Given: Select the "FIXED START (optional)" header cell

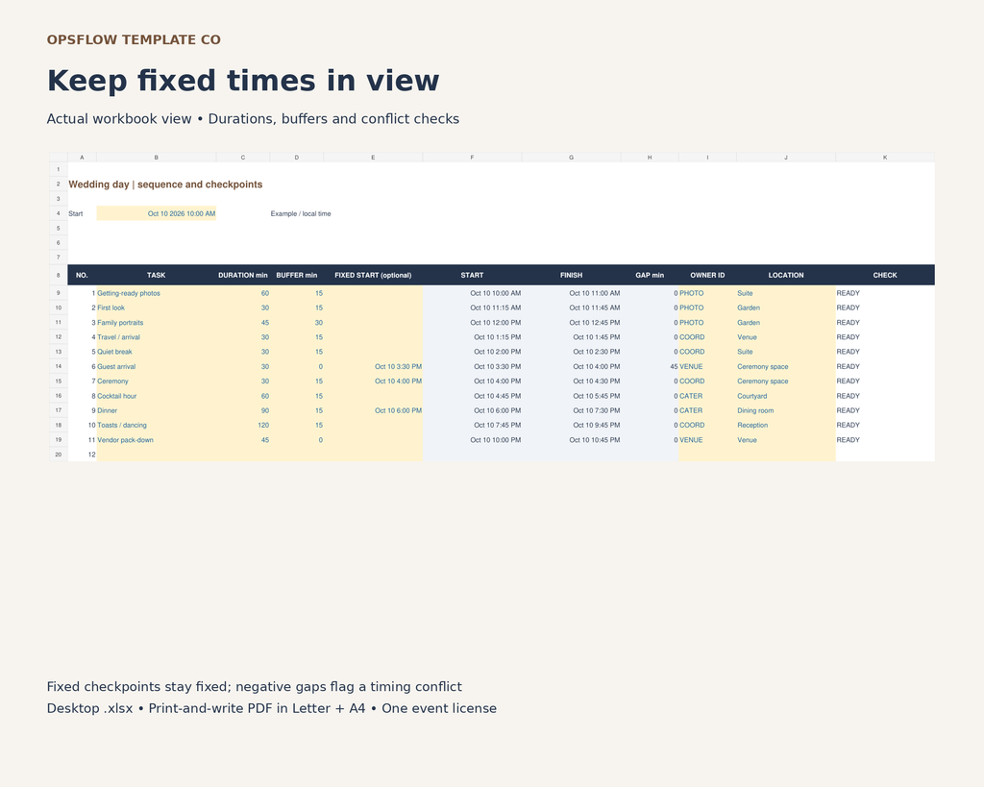Looking at the screenshot, I should [374, 275].
